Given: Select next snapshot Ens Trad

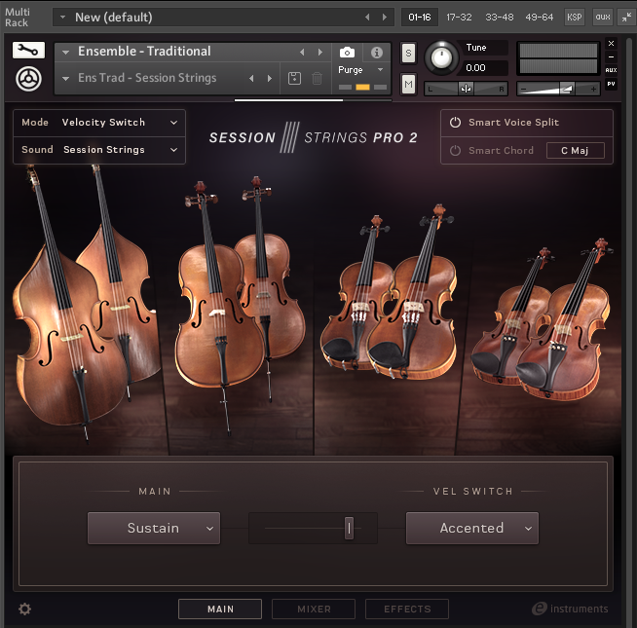Looking at the screenshot, I should [270, 78].
